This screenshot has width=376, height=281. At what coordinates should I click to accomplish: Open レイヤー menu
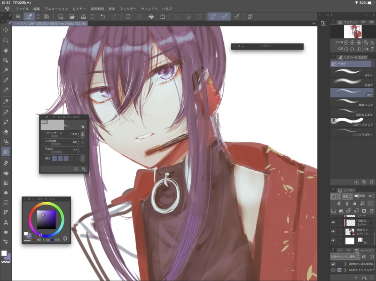click(79, 9)
